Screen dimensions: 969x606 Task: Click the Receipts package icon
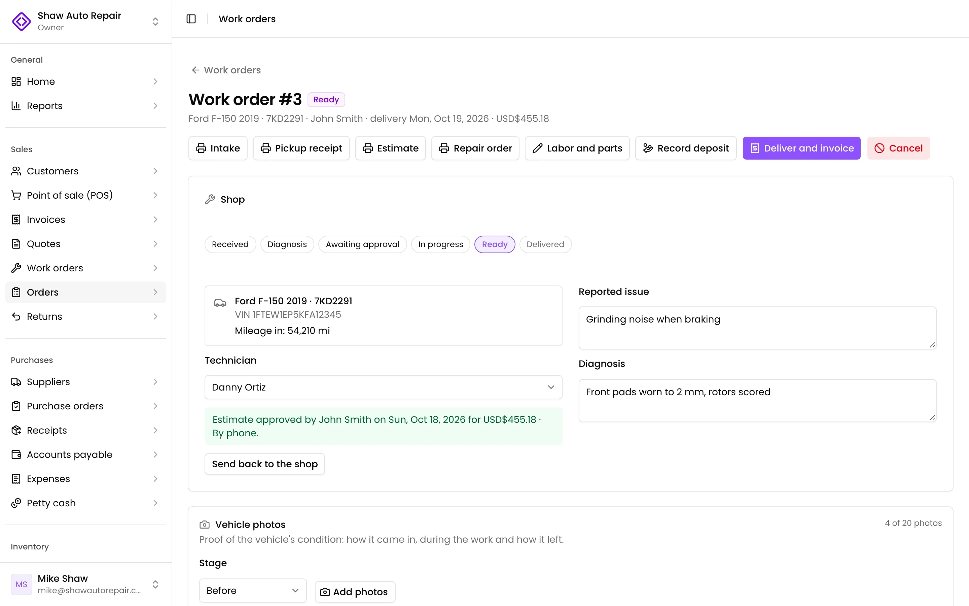(16, 430)
